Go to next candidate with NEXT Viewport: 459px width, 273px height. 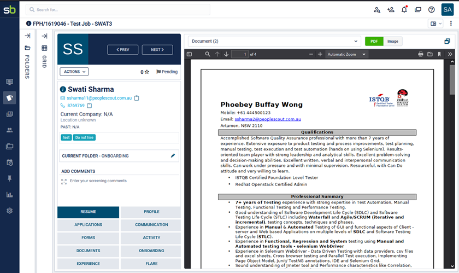(x=157, y=50)
